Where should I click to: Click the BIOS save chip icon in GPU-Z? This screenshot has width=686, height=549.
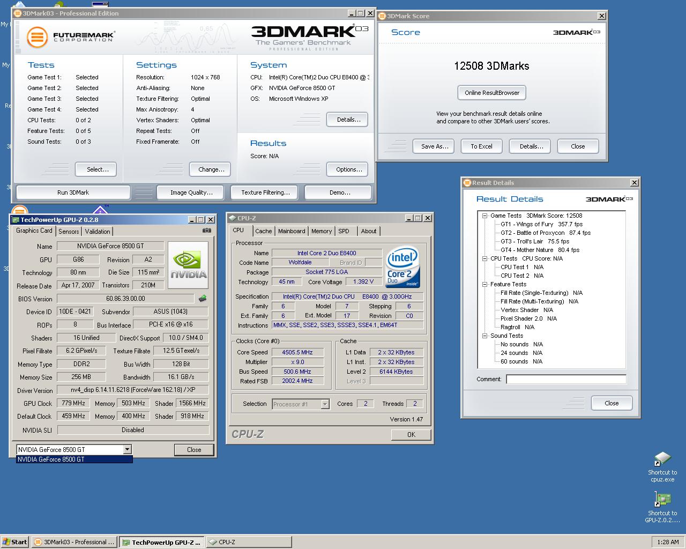(203, 299)
